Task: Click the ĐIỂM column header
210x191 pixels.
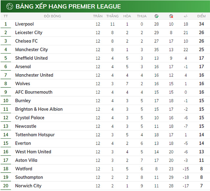Action: (x=201, y=16)
